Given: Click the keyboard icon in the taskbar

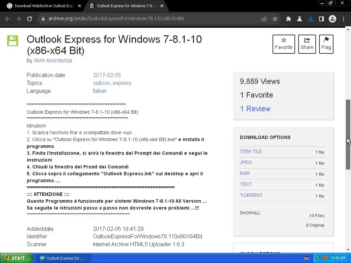Looking at the screenshot, I should point(306,258).
